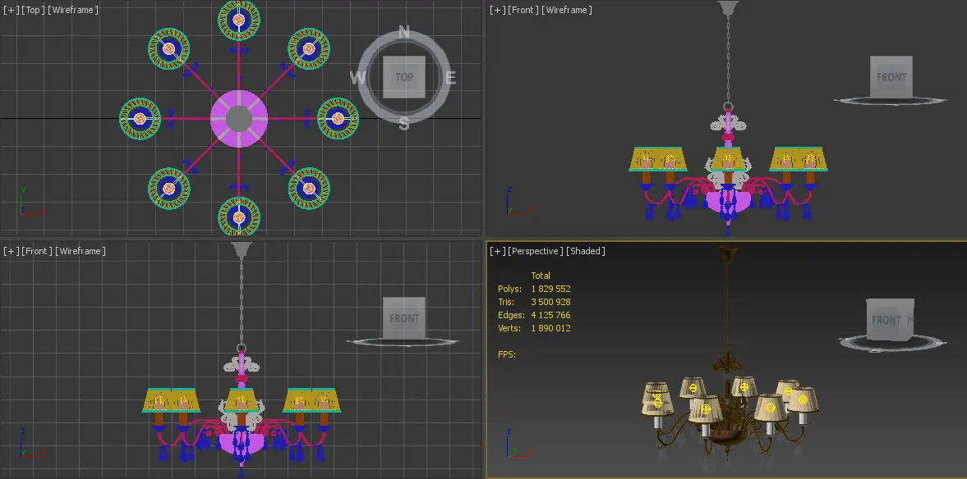This screenshot has width=967, height=479.
Task: Select the ceiling mount in gridded Front viewport
Action: [x=241, y=249]
